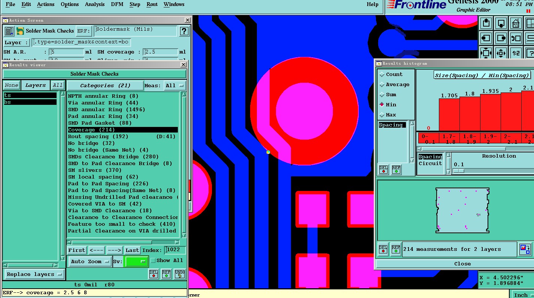This screenshot has height=298, width=534.
Task: Select the bs layer row
Action: [30, 102]
